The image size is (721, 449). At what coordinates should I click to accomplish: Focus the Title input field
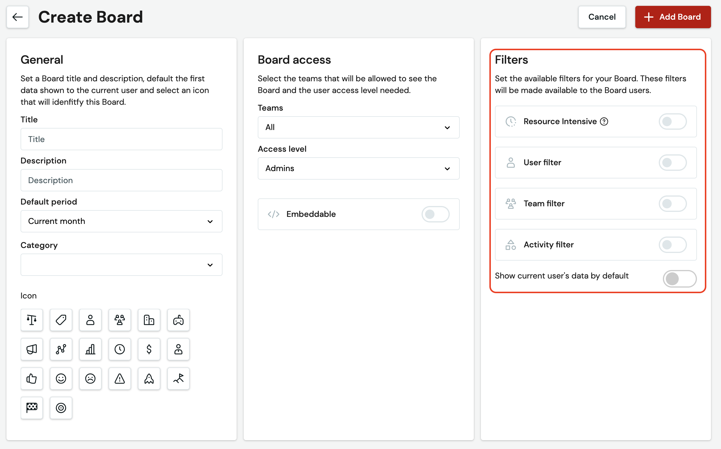coord(121,139)
